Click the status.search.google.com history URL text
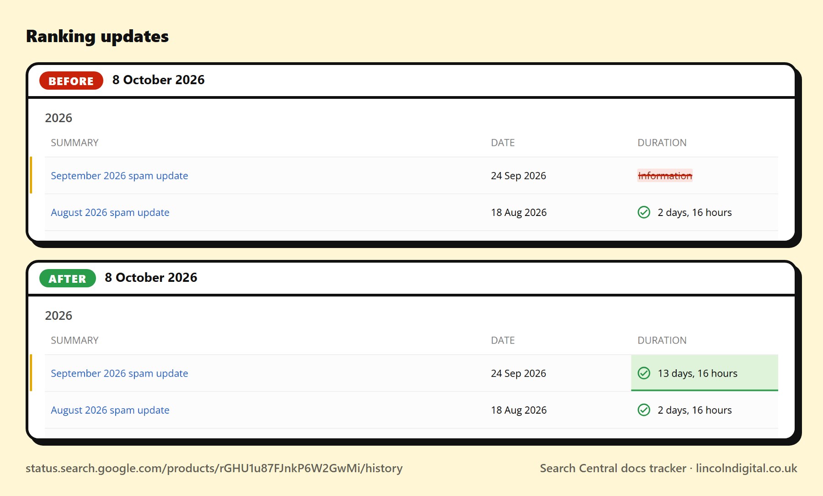823x496 pixels. coord(214,469)
